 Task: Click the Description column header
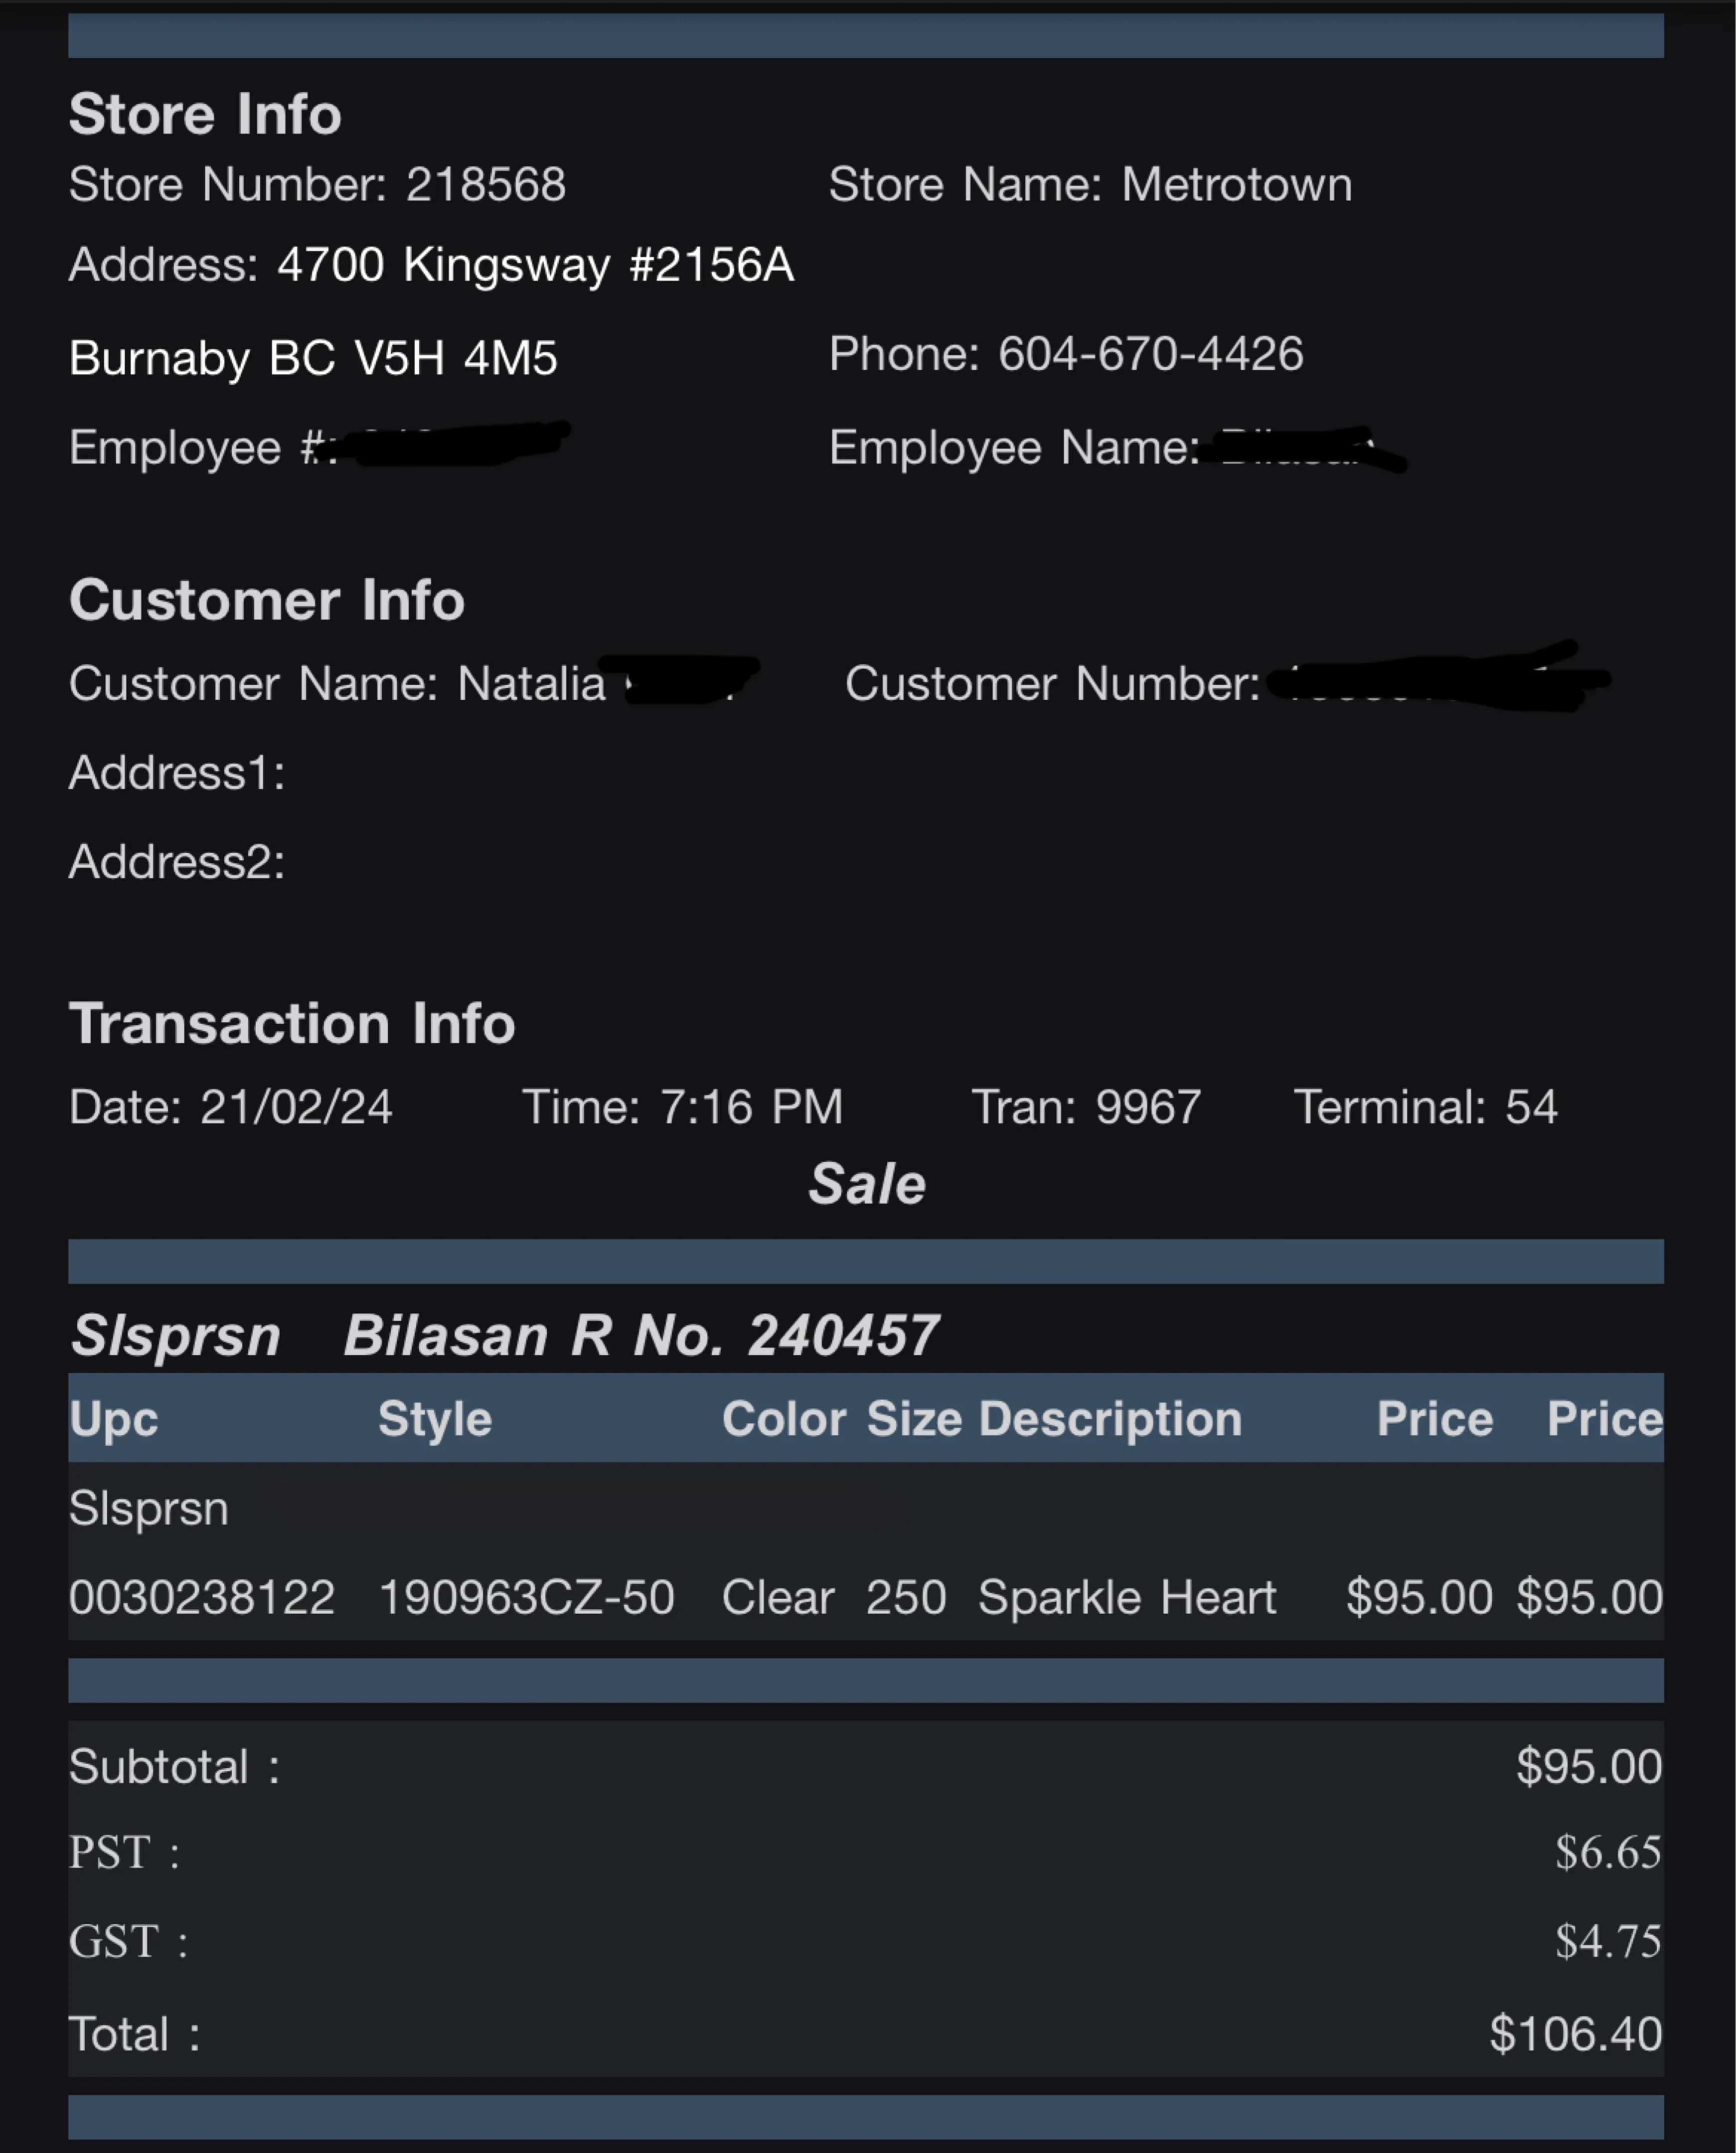click(x=1110, y=1419)
